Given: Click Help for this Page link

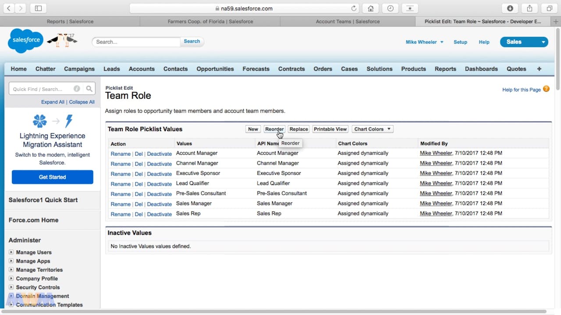Looking at the screenshot, I should (522, 90).
